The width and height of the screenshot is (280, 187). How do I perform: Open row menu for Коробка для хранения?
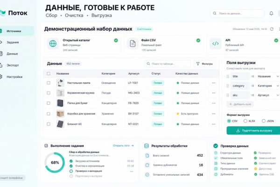tap(214, 114)
